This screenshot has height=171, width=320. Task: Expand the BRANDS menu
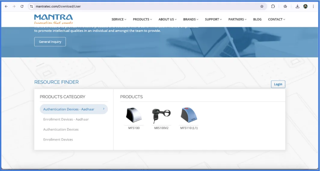(191, 19)
